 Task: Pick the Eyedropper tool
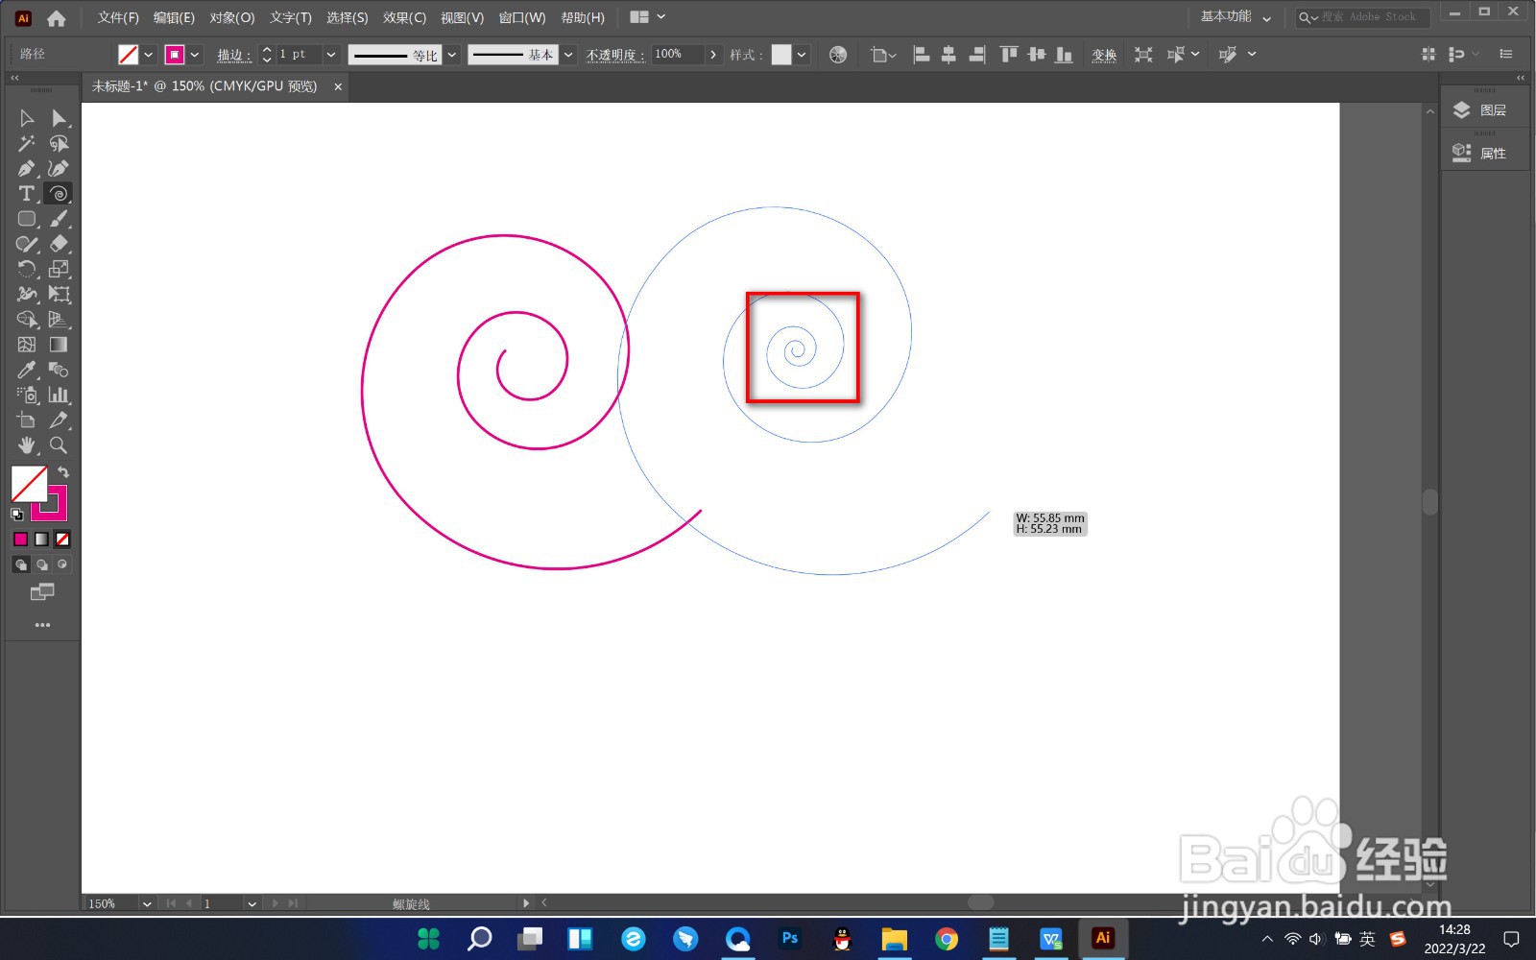point(27,370)
